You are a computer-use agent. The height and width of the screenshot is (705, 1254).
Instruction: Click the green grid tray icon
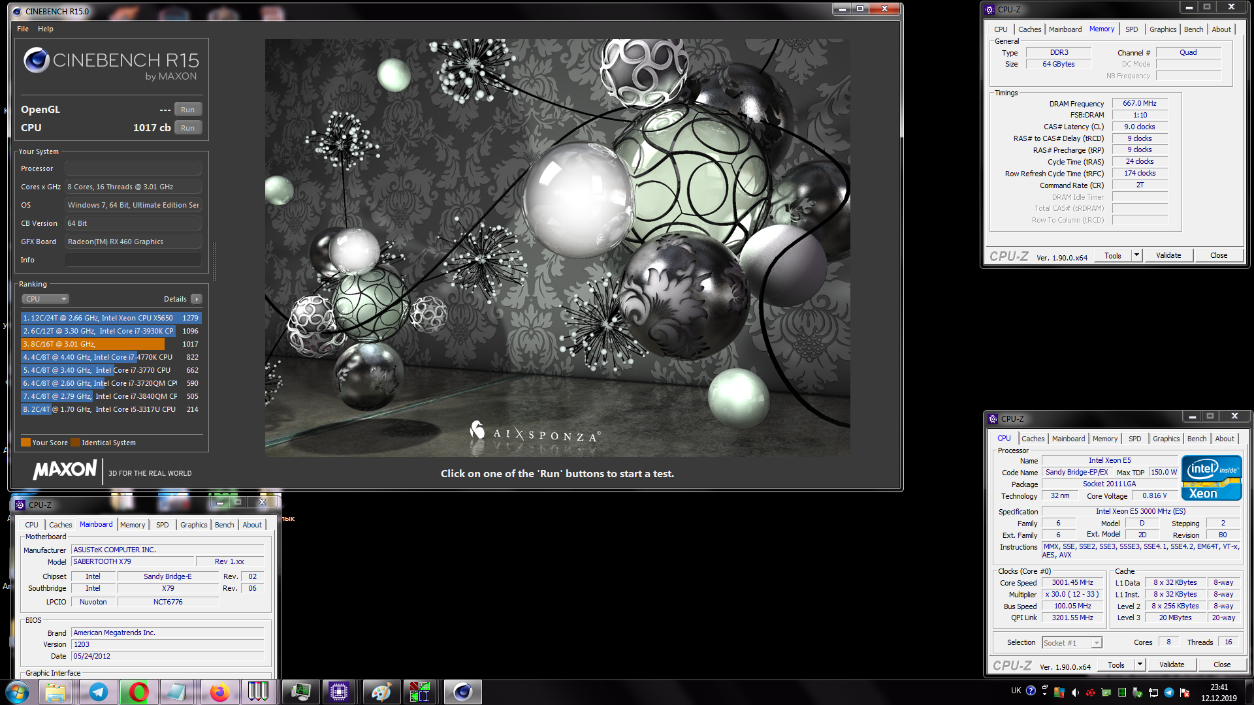coord(1122,693)
